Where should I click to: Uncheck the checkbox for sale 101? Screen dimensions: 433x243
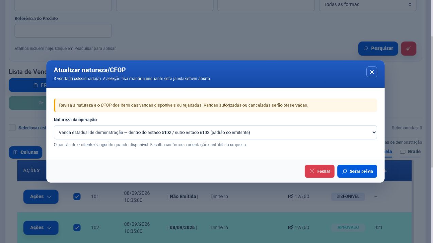pos(77,197)
